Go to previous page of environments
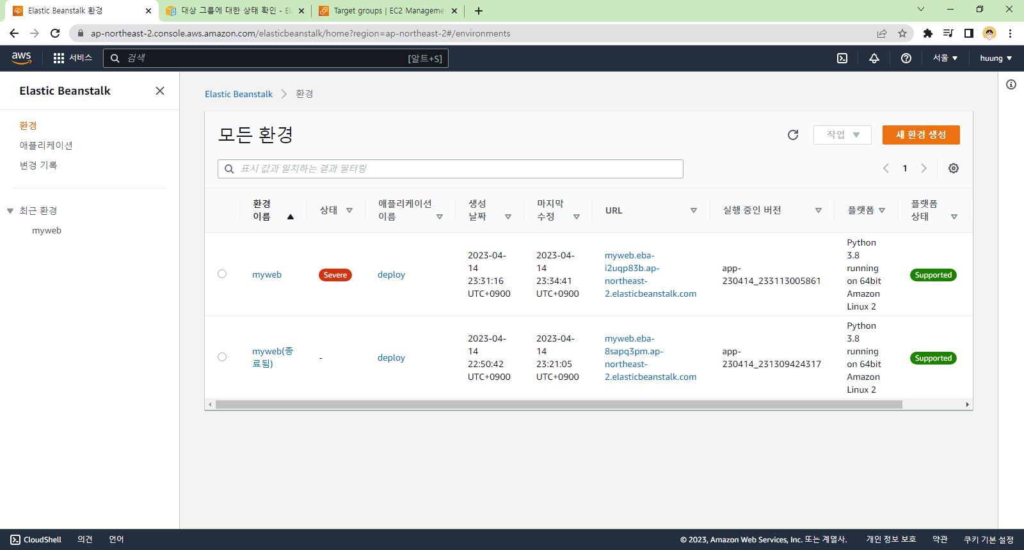 coord(886,168)
